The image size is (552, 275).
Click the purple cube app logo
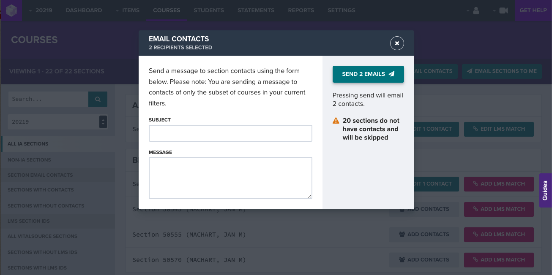tap(11, 10)
